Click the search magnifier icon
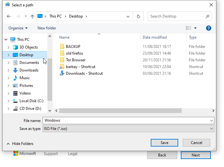The height and width of the screenshot is (167, 224). [207, 16]
